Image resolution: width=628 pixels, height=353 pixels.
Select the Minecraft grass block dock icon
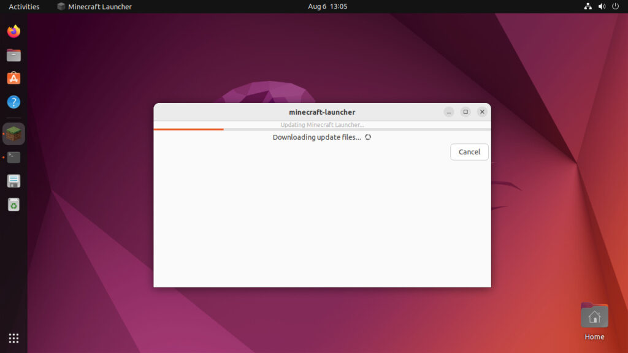pos(13,134)
